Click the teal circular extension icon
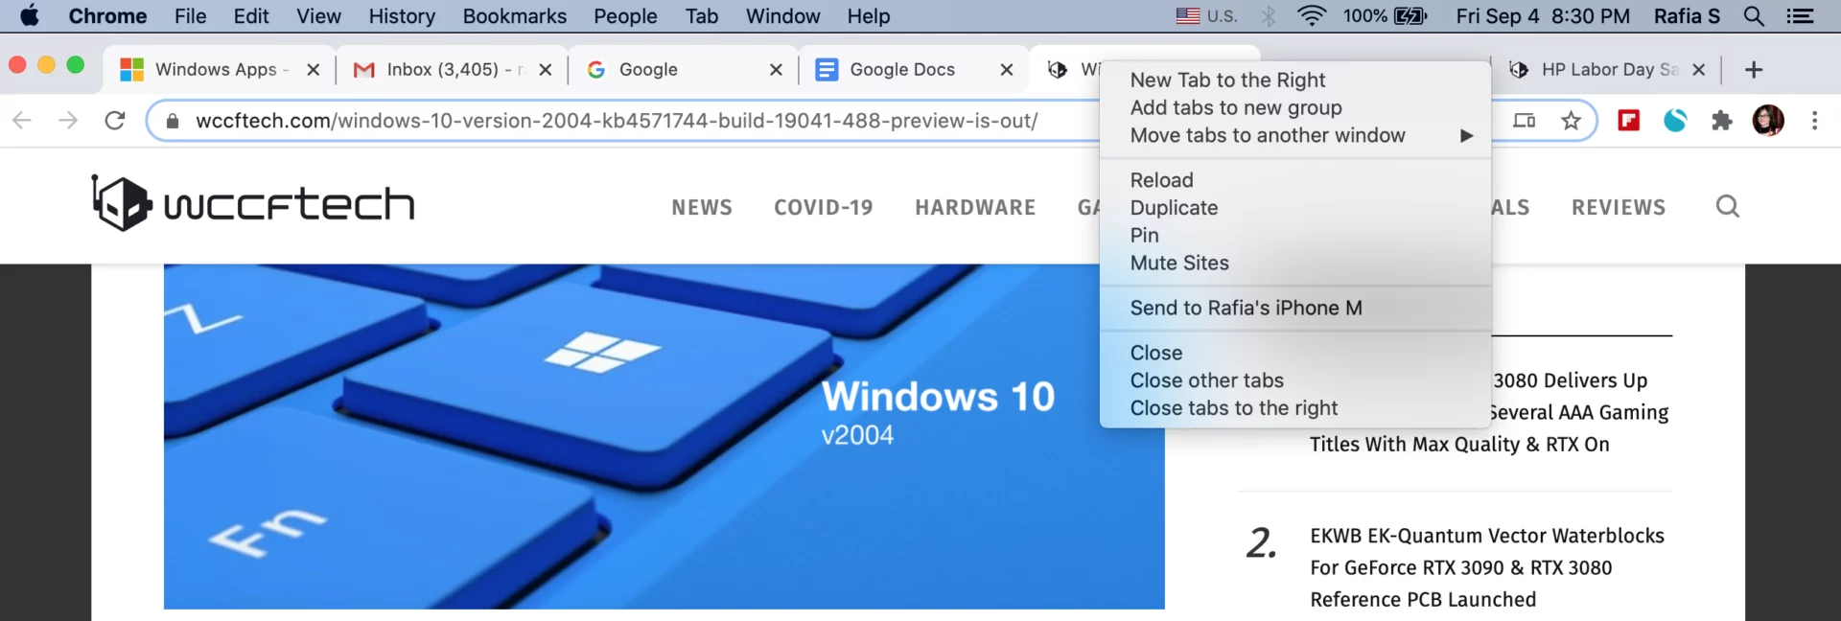The width and height of the screenshot is (1841, 621). [x=1675, y=120]
